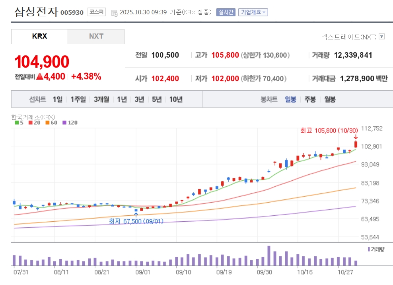This screenshot has height=285, width=393.
Task: Select the 월봉 monthly candle chart
Action: pyautogui.click(x=330, y=100)
